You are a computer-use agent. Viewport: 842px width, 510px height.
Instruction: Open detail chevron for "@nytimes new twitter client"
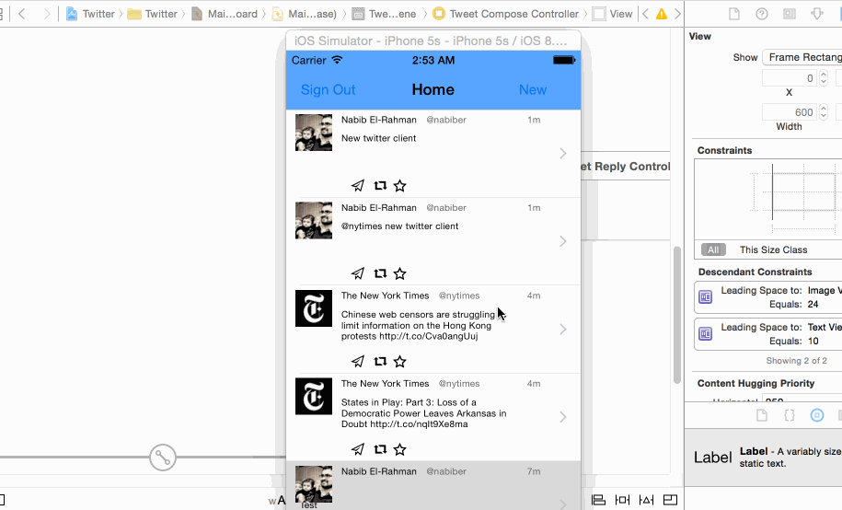point(563,241)
